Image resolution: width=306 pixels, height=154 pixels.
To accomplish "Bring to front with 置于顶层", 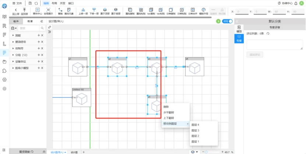I will [105, 10].
